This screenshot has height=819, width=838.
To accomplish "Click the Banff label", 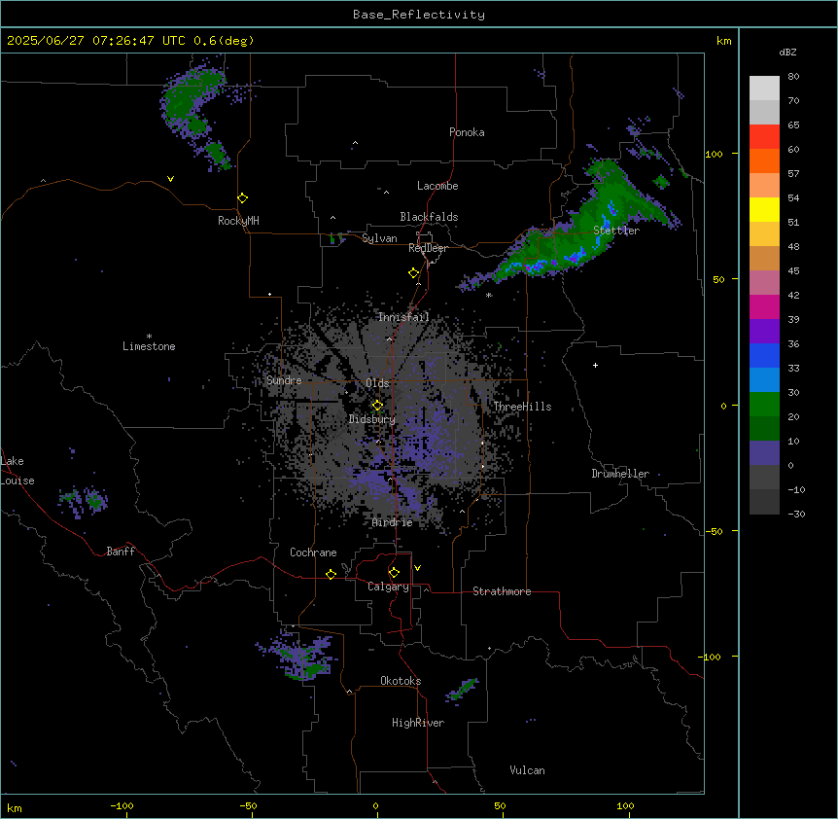I will click(x=121, y=552).
